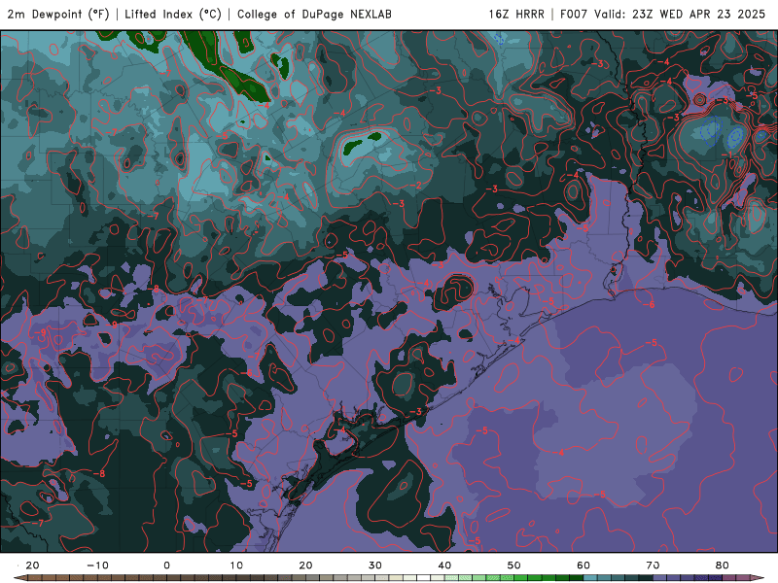The image size is (778, 583).
Task: Click the '2m Dewpoint (°F)' title text
Action: [58, 14]
